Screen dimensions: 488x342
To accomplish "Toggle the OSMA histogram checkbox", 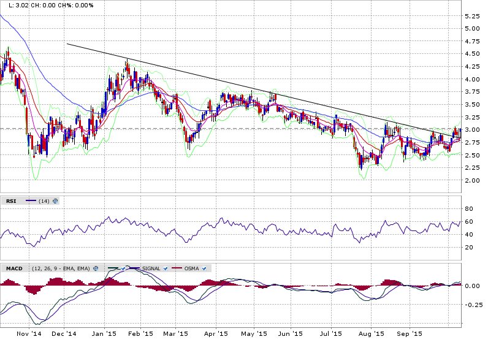I will [x=204, y=268].
